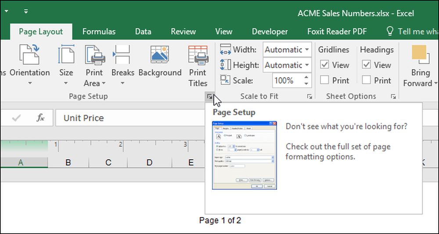Click the fx Insert Function icon
Viewport: 439px width, 234px height.
(40, 118)
